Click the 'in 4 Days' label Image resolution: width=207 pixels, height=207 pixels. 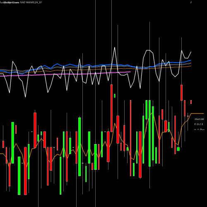pos(199,130)
